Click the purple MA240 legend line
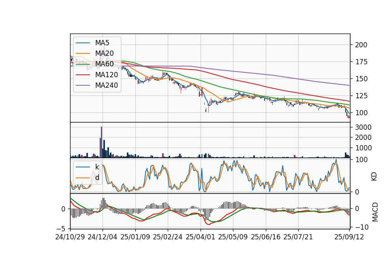 point(83,85)
